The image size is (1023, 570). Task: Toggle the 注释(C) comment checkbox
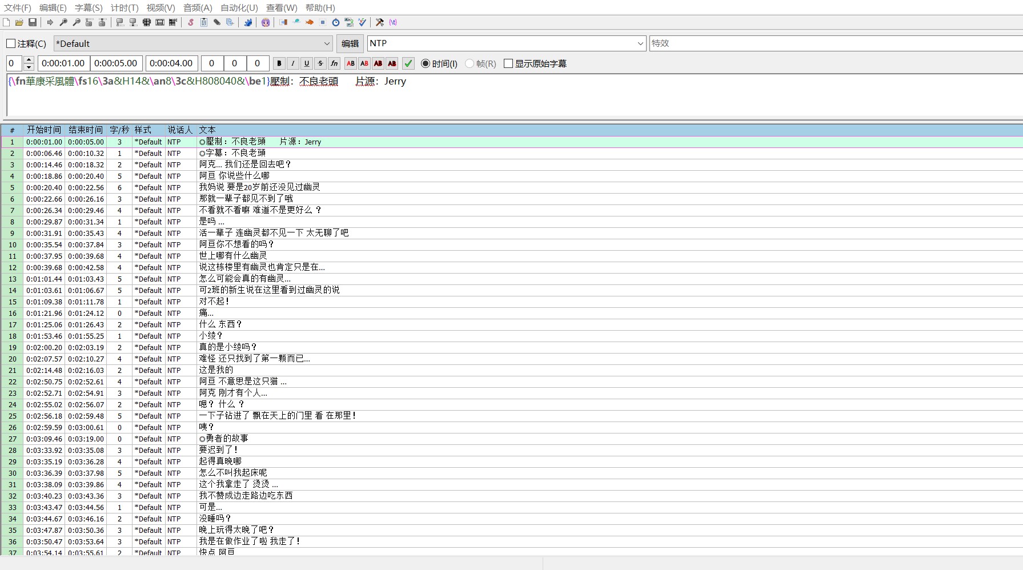point(11,43)
